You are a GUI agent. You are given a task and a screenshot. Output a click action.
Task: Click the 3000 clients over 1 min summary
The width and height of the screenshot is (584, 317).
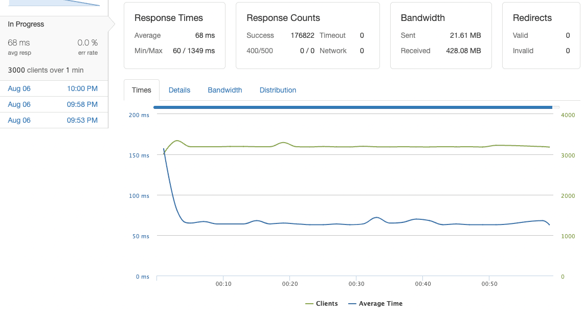click(46, 70)
